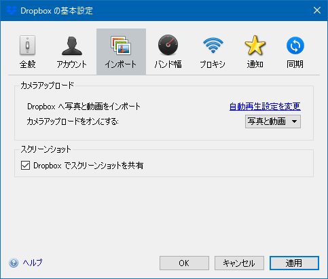Select the アカウント person silhouette icon

coord(72,46)
